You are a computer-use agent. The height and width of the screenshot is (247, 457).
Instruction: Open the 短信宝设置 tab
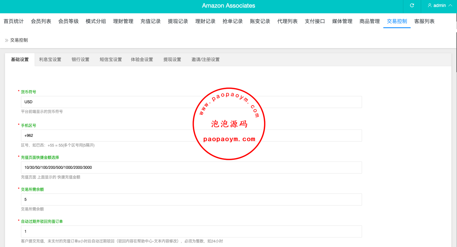(111, 60)
